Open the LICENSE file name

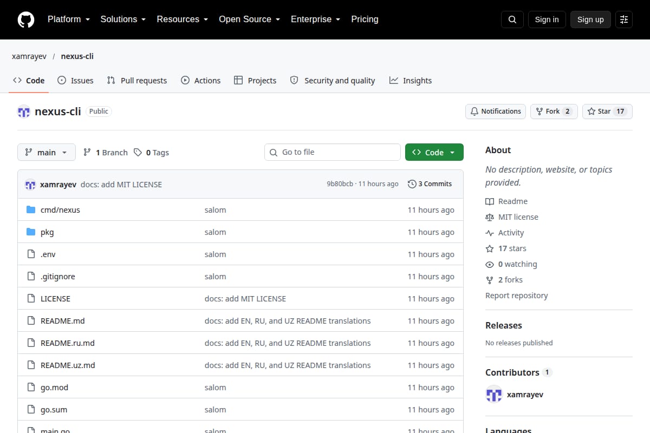click(x=55, y=299)
